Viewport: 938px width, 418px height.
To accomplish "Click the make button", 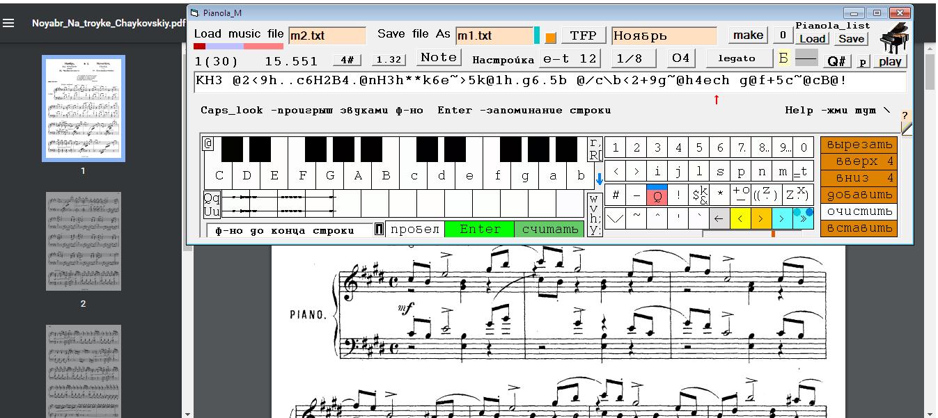I will 748,35.
